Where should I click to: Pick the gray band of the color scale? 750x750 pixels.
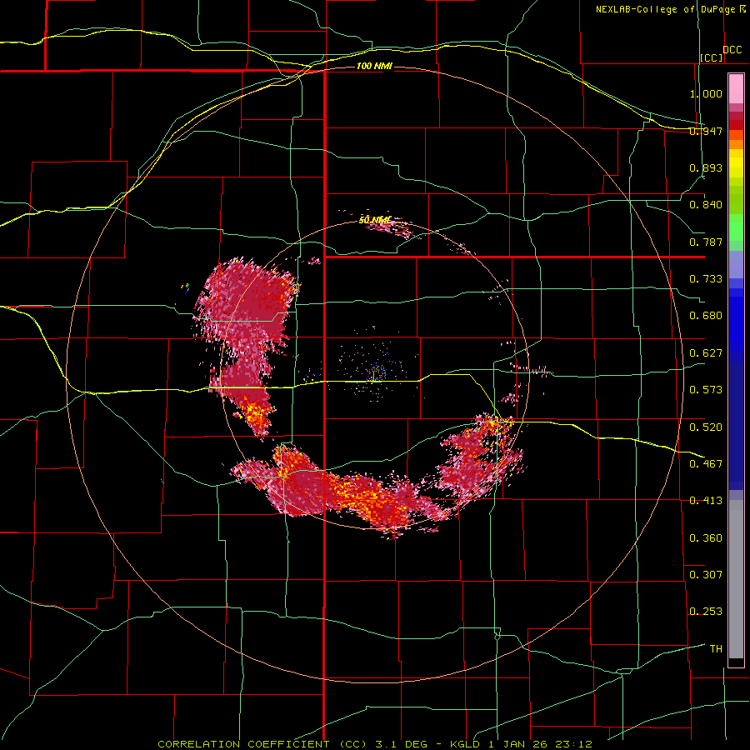pos(736,579)
